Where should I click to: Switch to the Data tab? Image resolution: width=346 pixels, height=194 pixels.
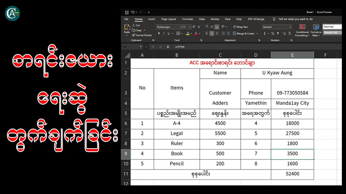coord(202,19)
